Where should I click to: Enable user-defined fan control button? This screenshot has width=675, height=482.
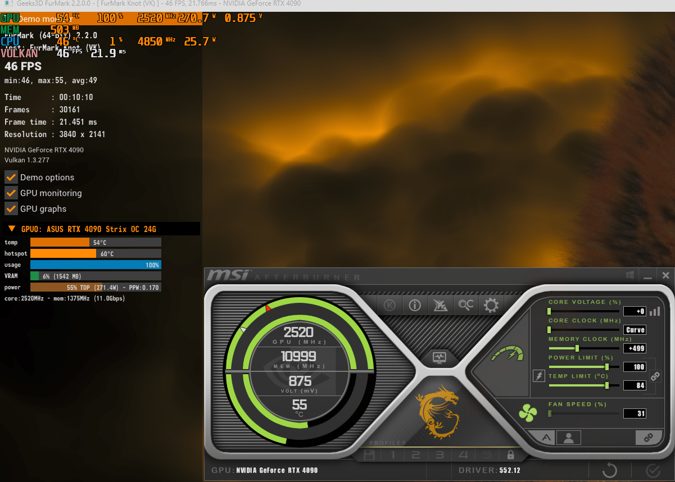[569, 438]
